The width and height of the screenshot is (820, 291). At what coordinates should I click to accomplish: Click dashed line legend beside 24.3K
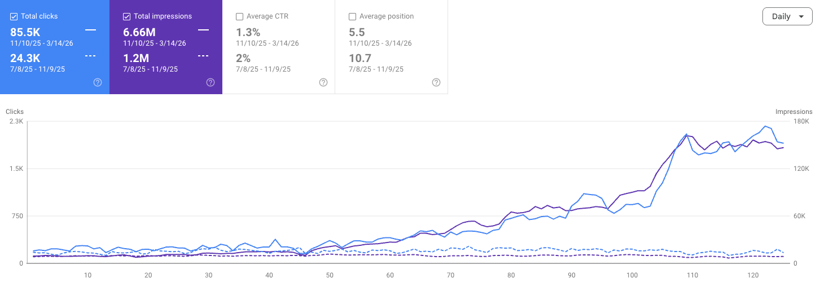tap(90, 56)
